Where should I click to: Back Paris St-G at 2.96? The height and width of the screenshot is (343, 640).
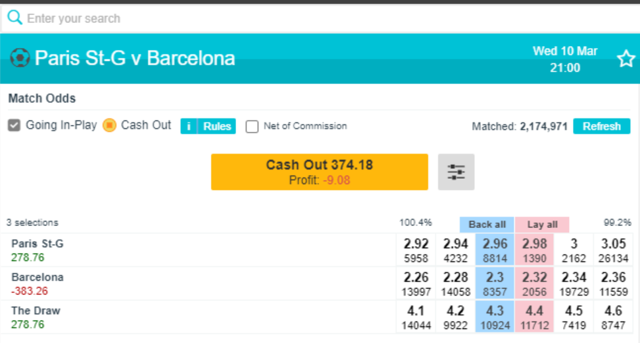click(495, 250)
